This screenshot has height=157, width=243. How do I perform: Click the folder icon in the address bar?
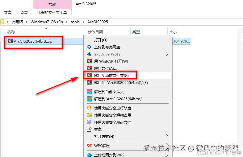tap(2, 22)
